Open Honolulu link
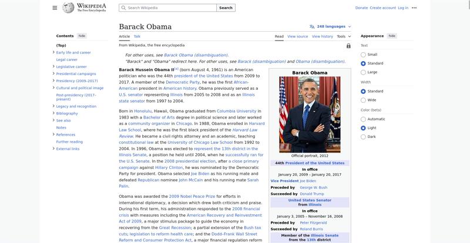This screenshot has height=243, width=470. coord(143,111)
